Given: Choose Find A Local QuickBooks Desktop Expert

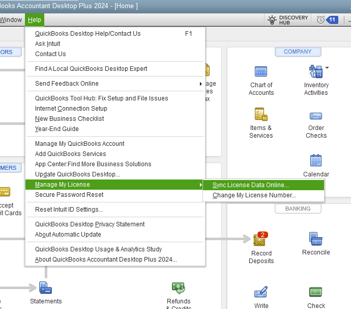Looking at the screenshot, I should 115,69.
